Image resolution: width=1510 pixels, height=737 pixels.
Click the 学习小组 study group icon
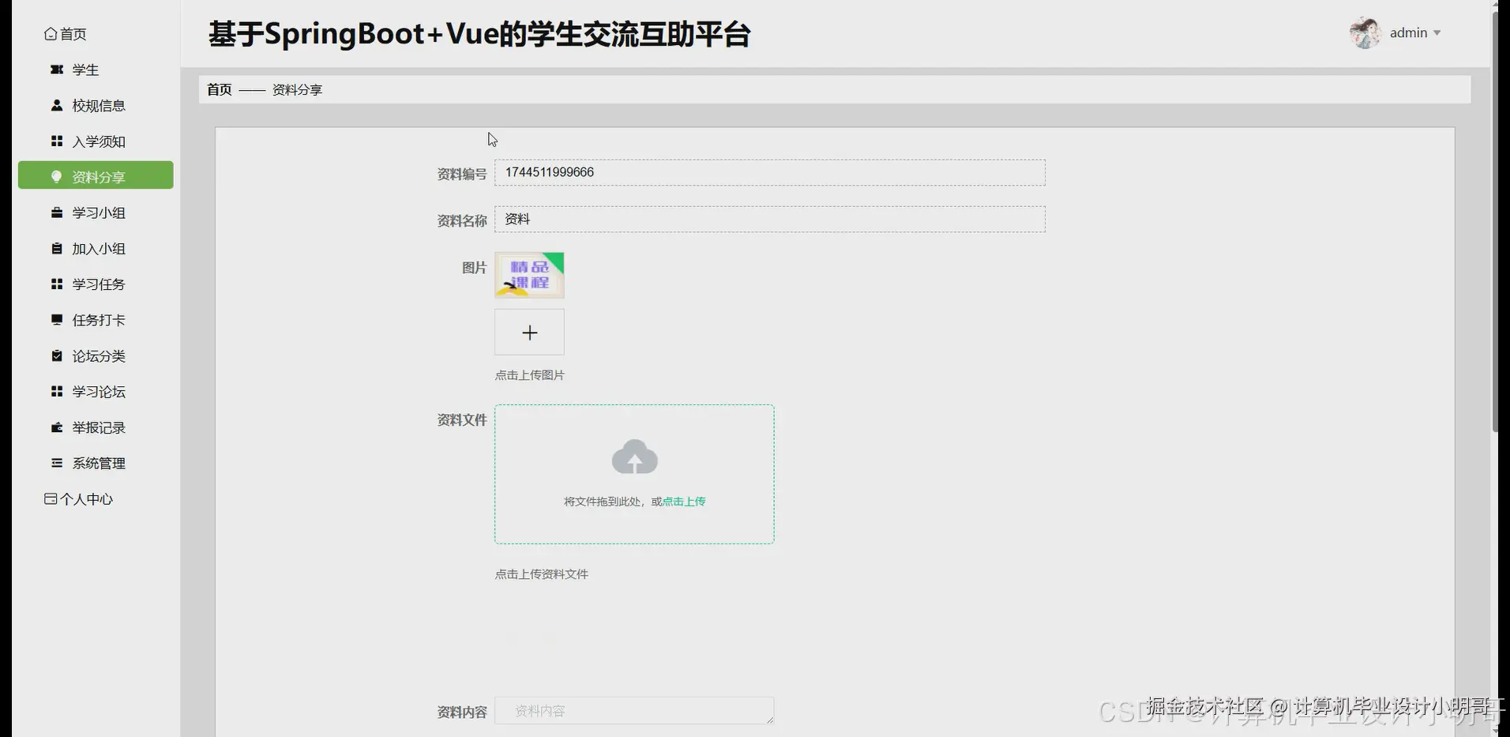[55, 212]
